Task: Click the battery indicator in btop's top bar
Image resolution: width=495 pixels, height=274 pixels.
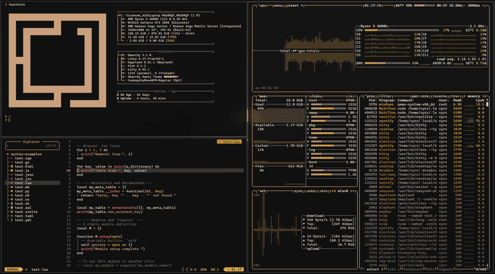Action: [403, 5]
